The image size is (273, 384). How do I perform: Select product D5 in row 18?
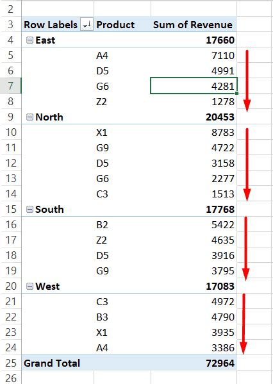point(122,255)
